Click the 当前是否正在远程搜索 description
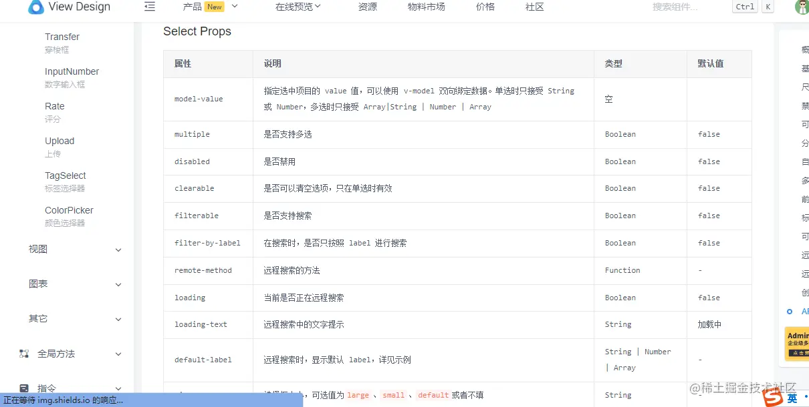The height and width of the screenshot is (407, 809). (304, 298)
